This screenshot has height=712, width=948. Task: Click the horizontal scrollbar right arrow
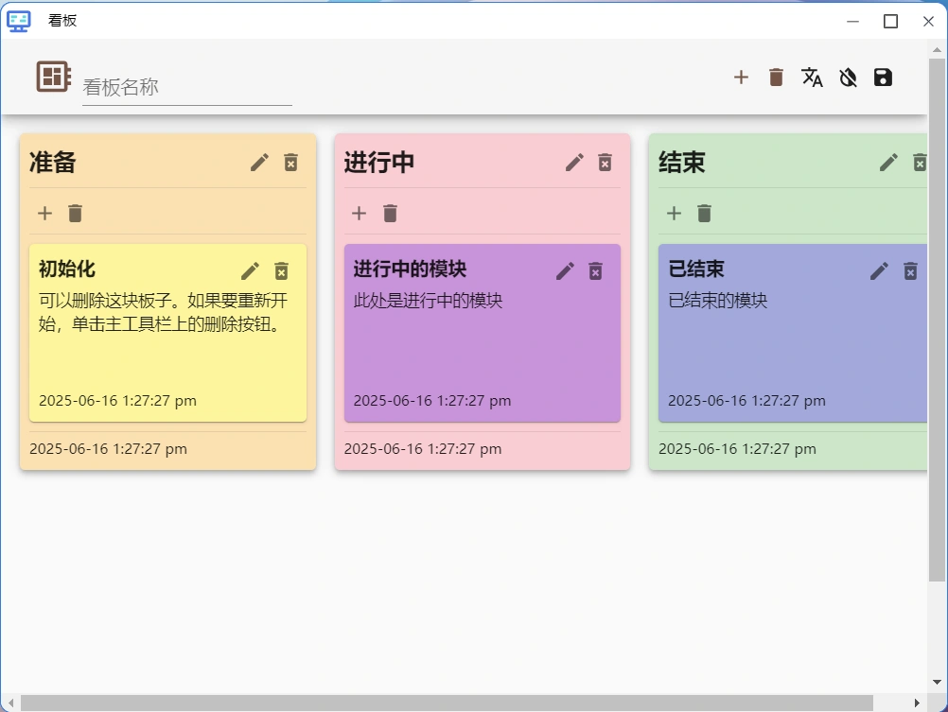point(916,703)
